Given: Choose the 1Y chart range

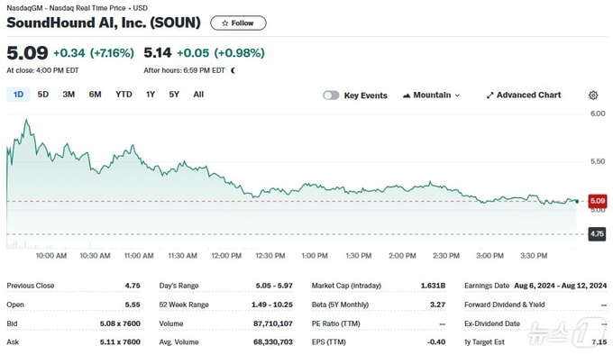Looking at the screenshot, I should point(151,95).
